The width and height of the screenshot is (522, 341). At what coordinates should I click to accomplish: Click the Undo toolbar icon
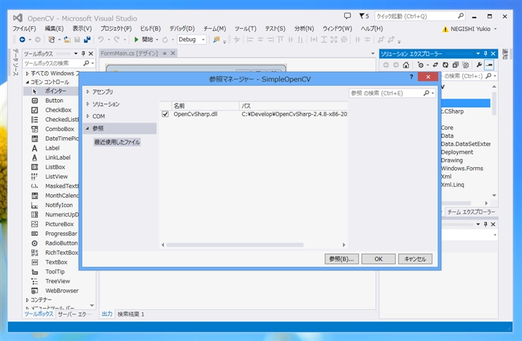click(101, 39)
